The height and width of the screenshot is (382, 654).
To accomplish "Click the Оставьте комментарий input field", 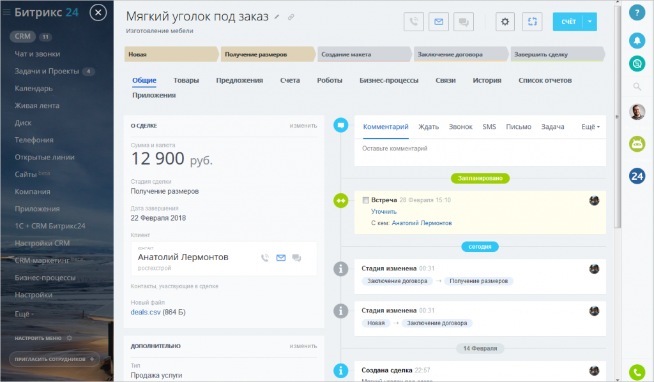I will (x=479, y=149).
